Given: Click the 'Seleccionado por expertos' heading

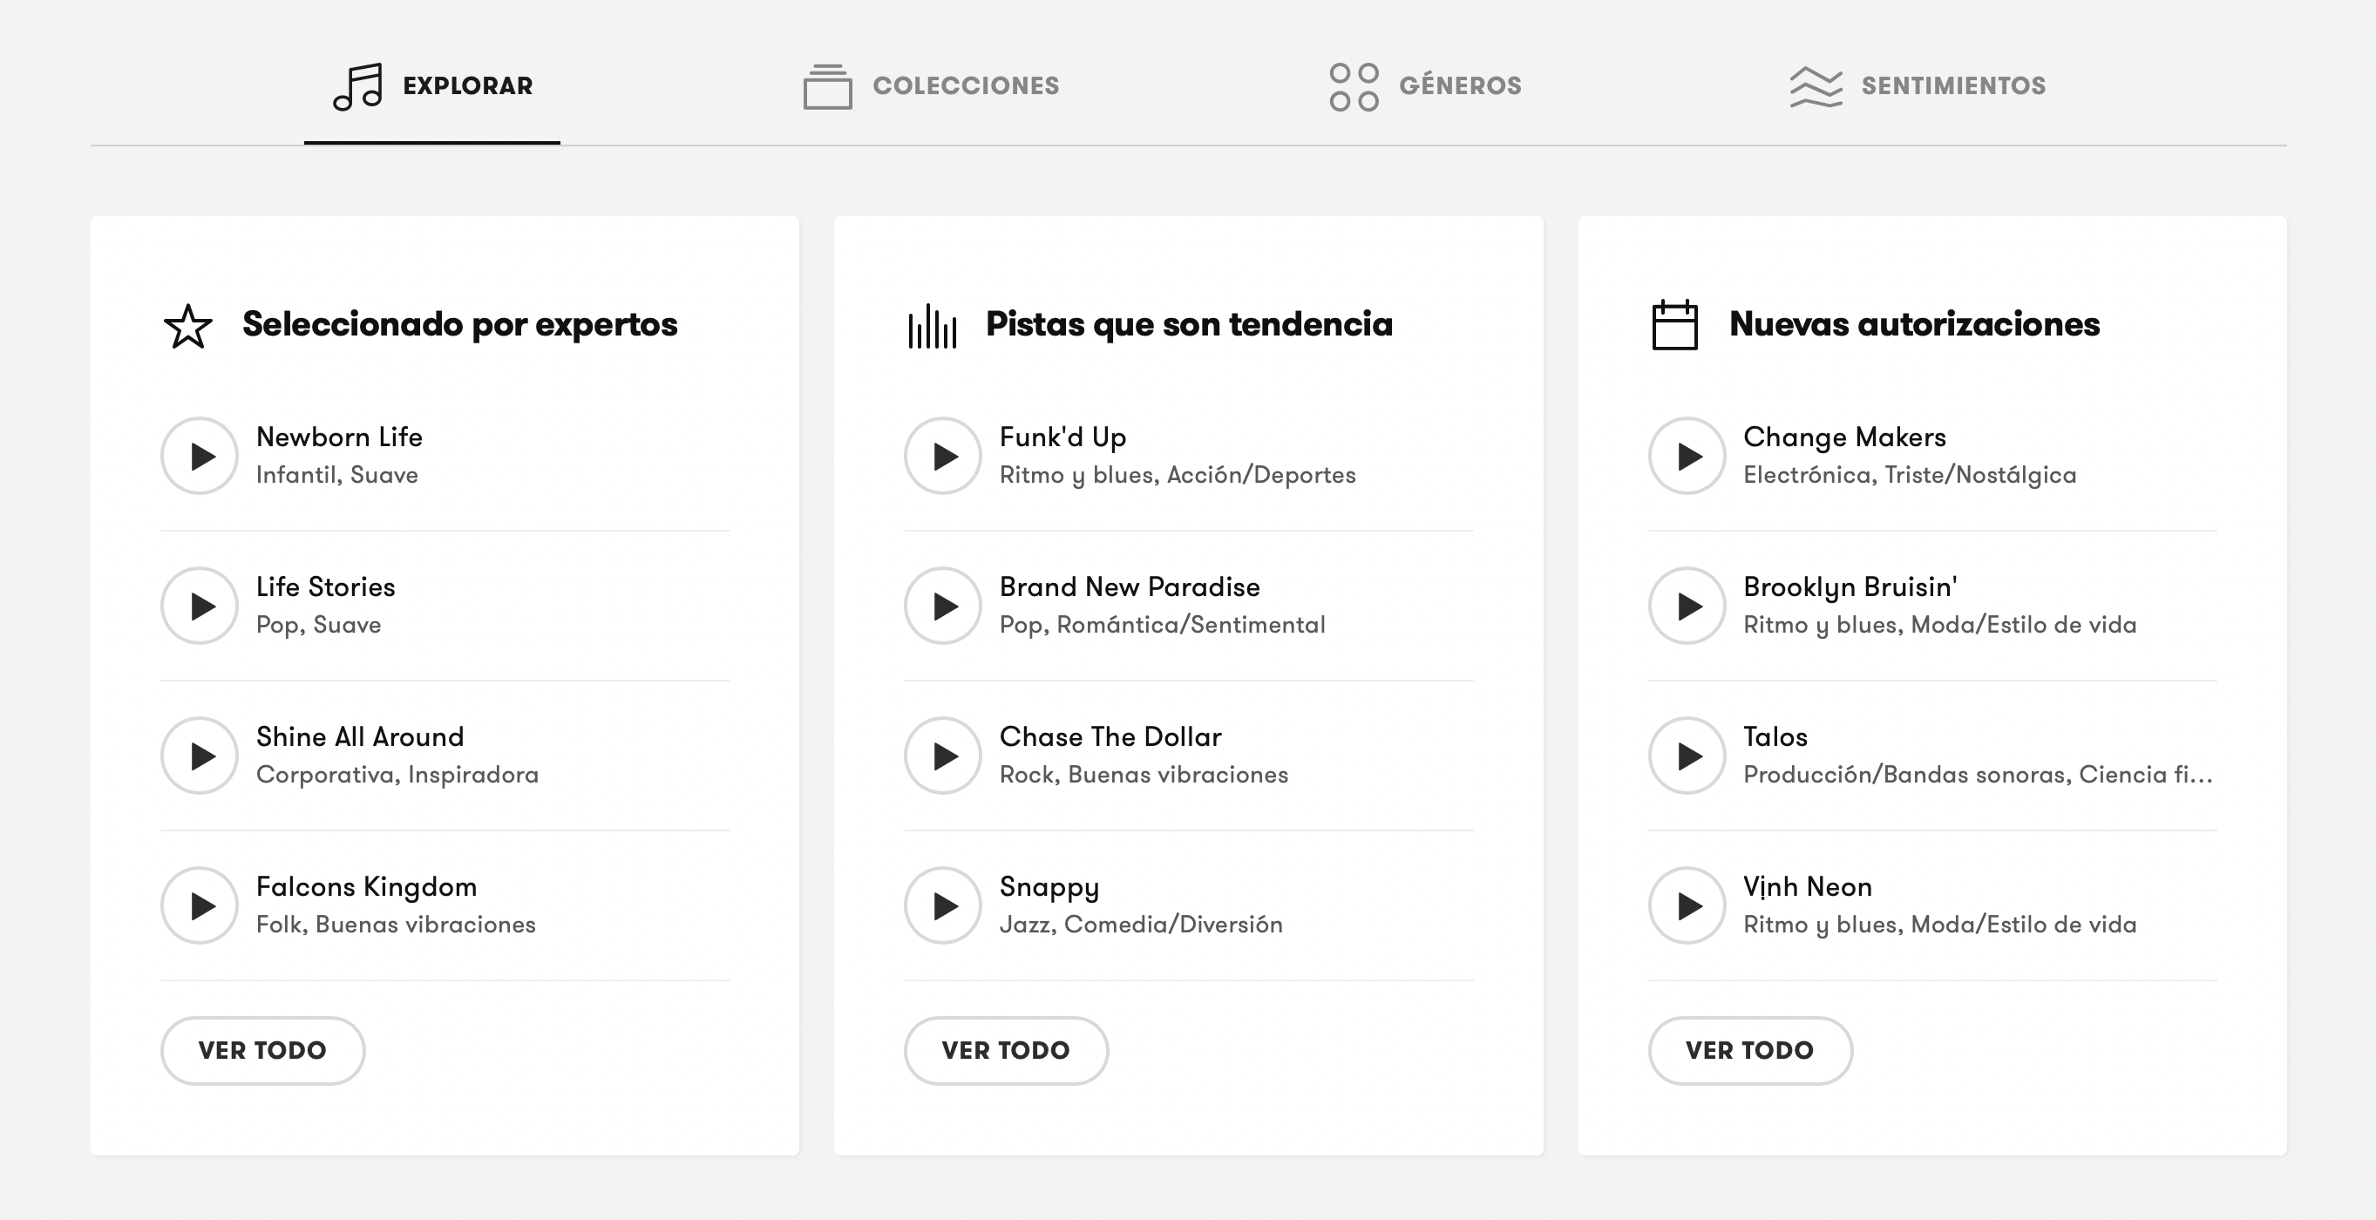Looking at the screenshot, I should (459, 324).
